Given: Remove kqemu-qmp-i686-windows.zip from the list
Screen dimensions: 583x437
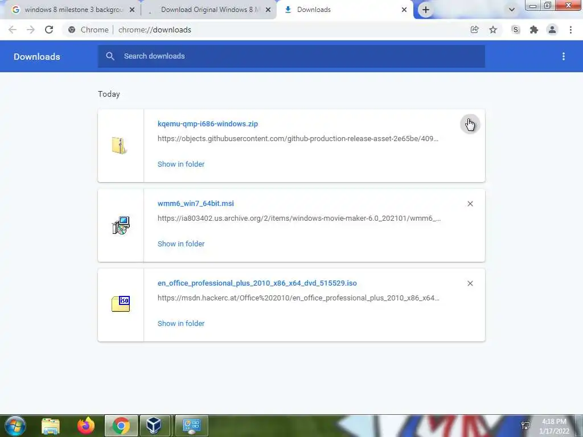Looking at the screenshot, I should pyautogui.click(x=470, y=124).
